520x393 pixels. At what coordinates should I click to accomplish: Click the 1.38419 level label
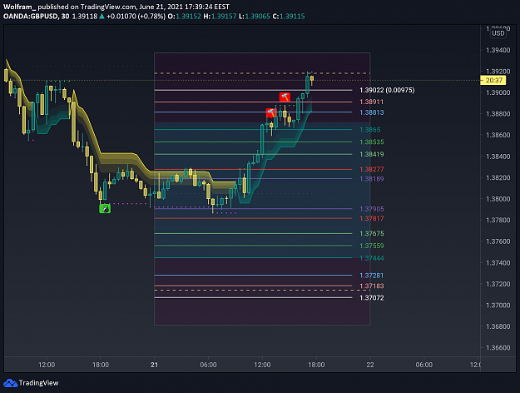tap(371, 154)
